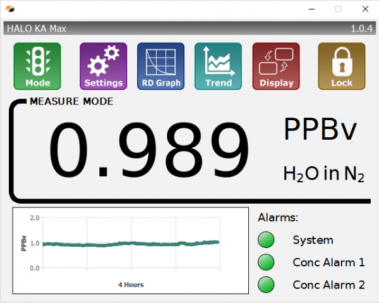This screenshot has height=303, width=379.
Task: Click the MEASURE MODE heading
Action: 71,101
